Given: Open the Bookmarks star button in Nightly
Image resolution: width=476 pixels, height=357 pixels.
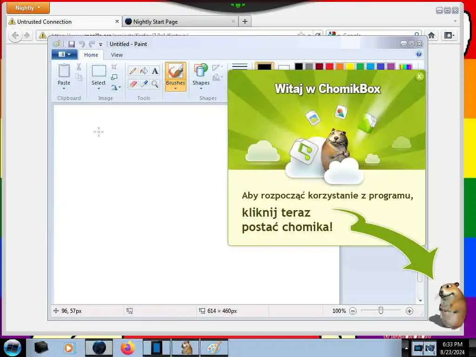Looking at the screenshot, I should tap(450, 35).
